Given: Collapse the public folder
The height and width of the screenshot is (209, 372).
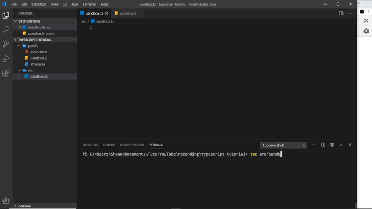Looking at the screenshot, I should pos(19,46).
